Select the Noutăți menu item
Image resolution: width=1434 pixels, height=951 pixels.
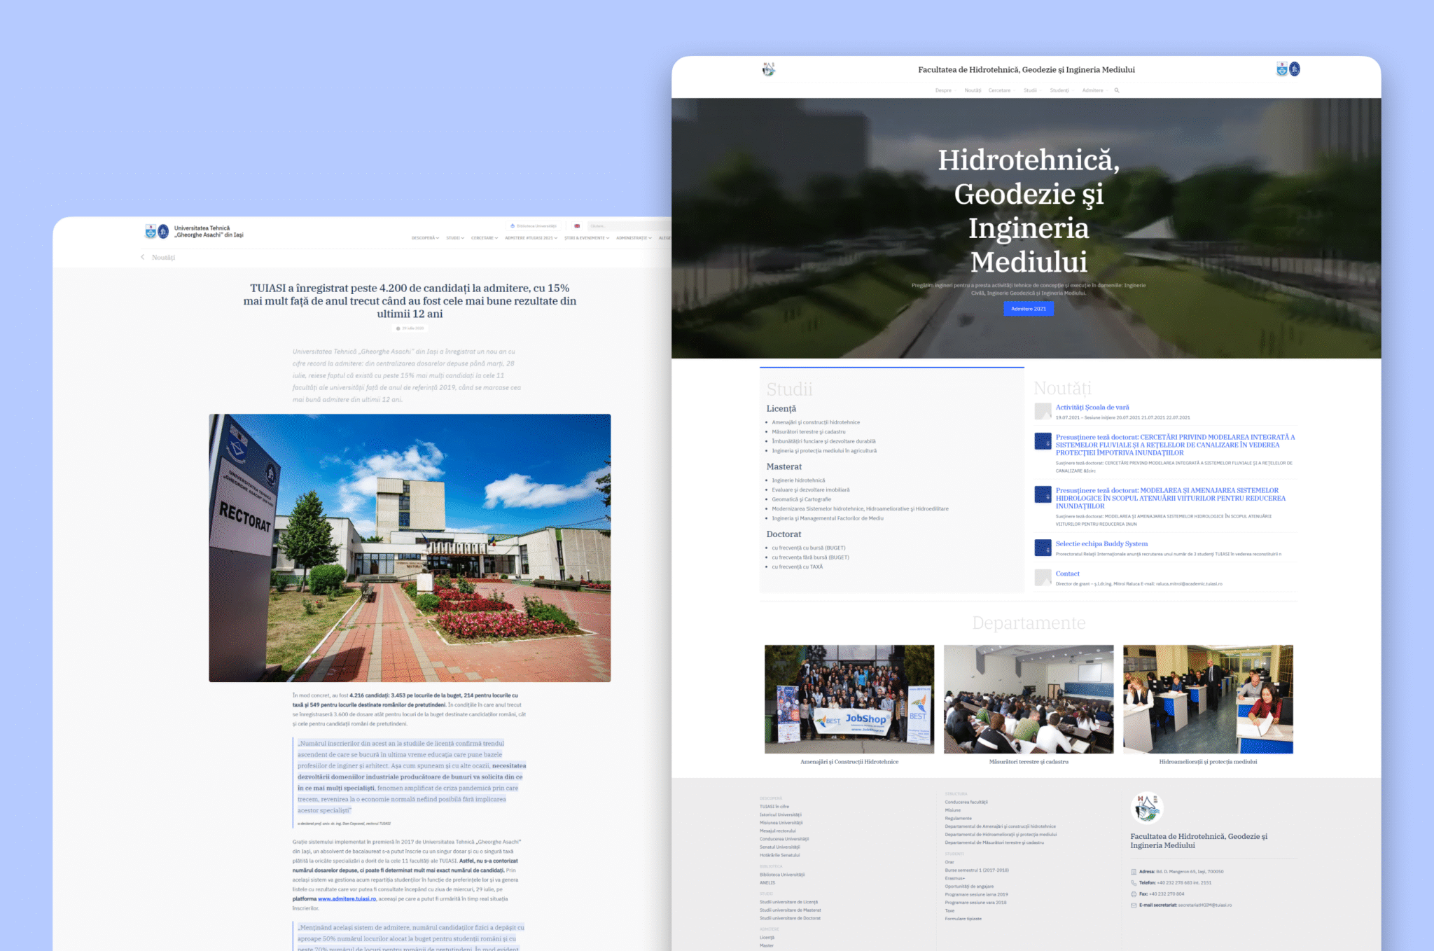coord(973,90)
